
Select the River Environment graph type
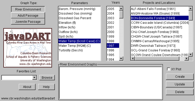[x=28, y=9]
